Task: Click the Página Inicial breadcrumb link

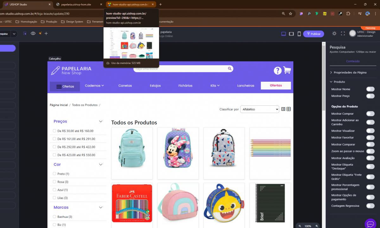Action: (59, 105)
